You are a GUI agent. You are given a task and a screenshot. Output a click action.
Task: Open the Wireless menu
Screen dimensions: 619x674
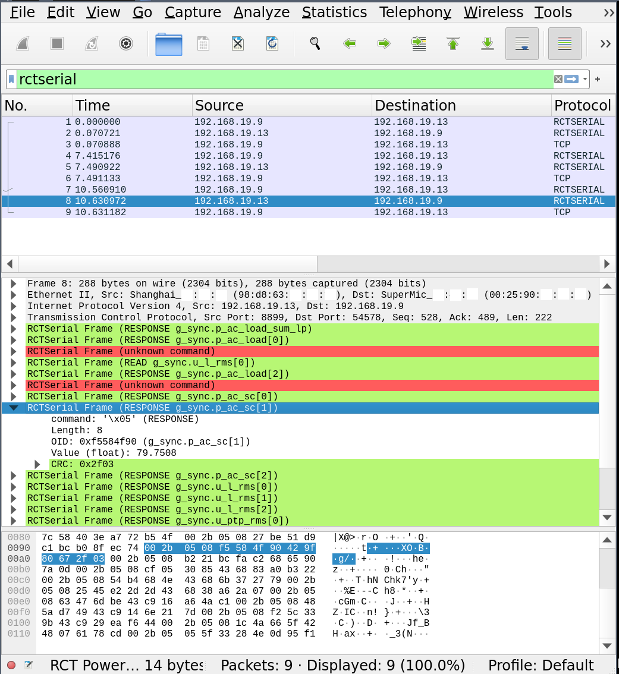tap(494, 12)
